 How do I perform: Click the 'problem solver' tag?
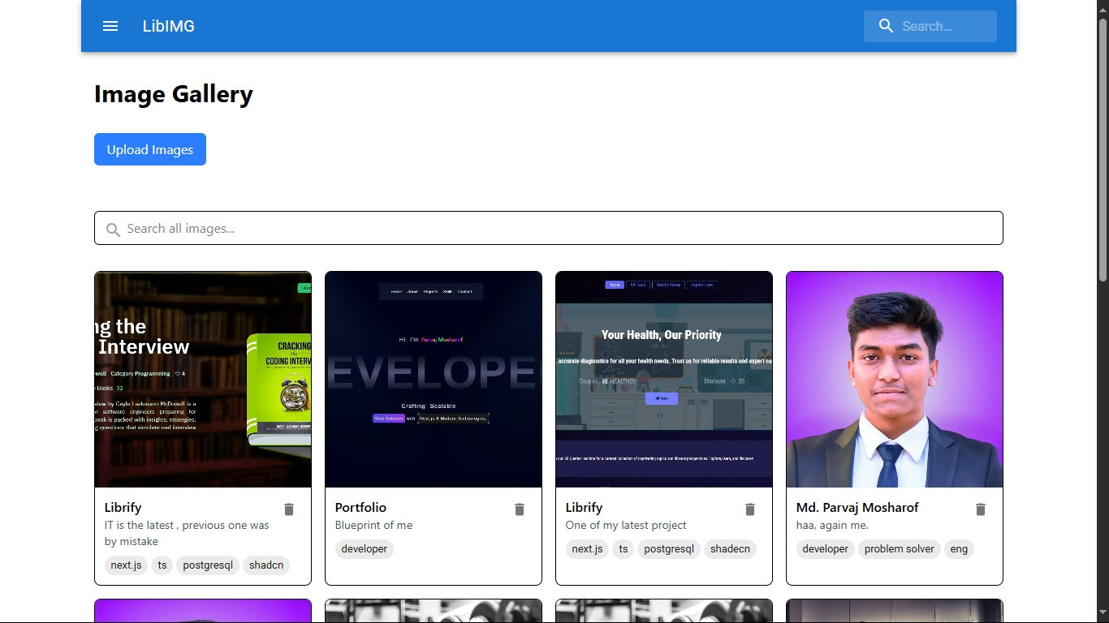tap(899, 549)
